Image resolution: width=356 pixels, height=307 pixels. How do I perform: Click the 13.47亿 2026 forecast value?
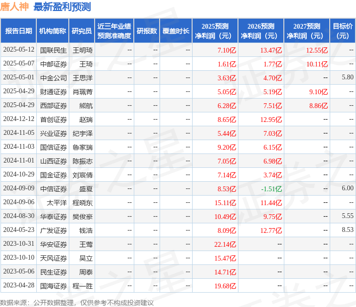271,50
